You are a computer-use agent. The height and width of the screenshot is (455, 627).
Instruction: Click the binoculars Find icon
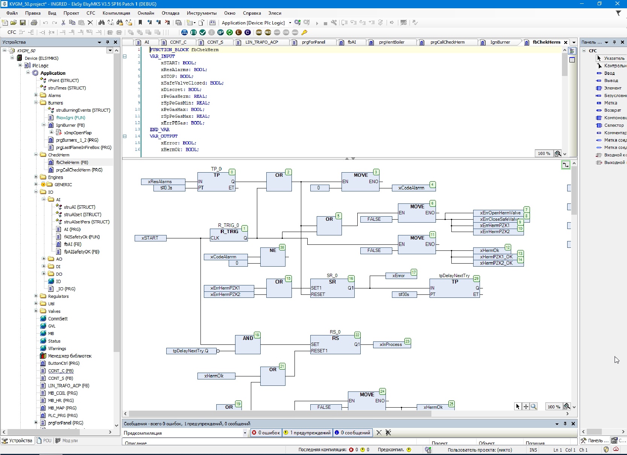coord(101,23)
